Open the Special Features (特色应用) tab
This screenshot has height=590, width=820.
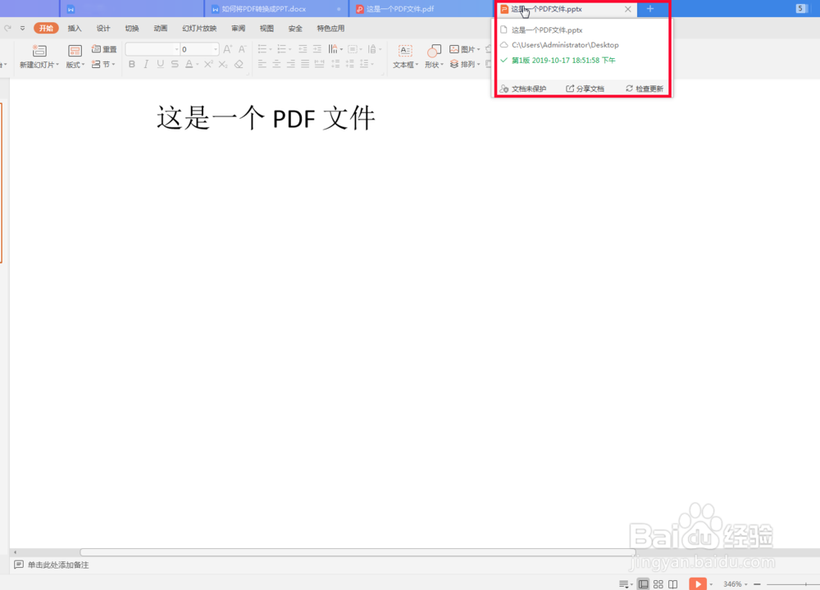[x=330, y=28]
